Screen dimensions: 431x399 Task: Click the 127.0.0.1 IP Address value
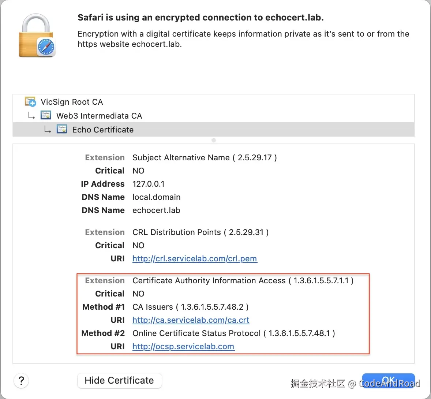click(x=148, y=184)
